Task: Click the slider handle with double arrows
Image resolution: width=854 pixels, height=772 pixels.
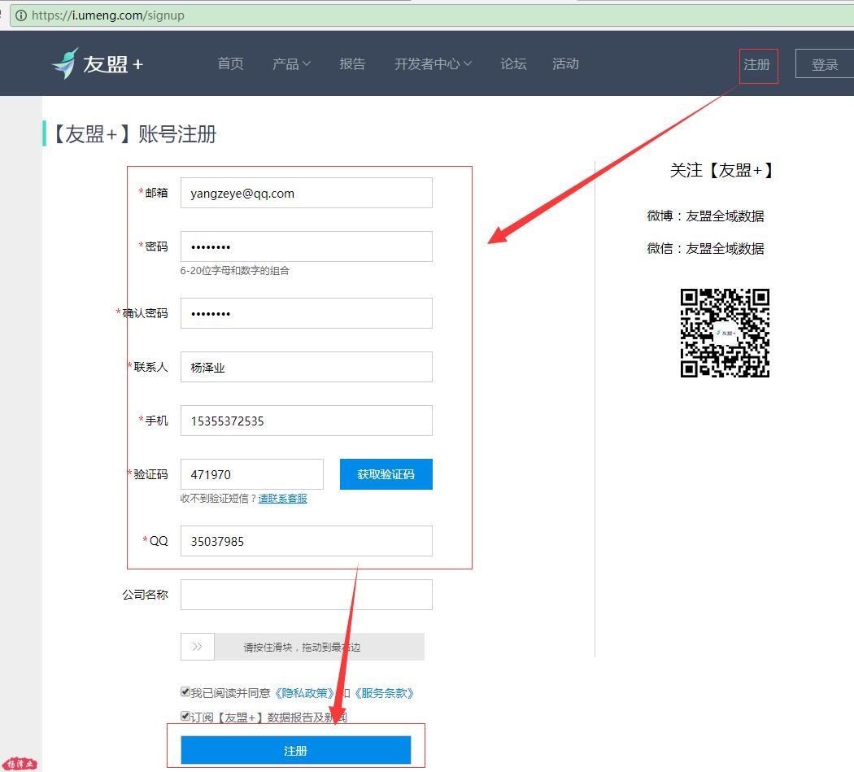Action: pos(197,647)
